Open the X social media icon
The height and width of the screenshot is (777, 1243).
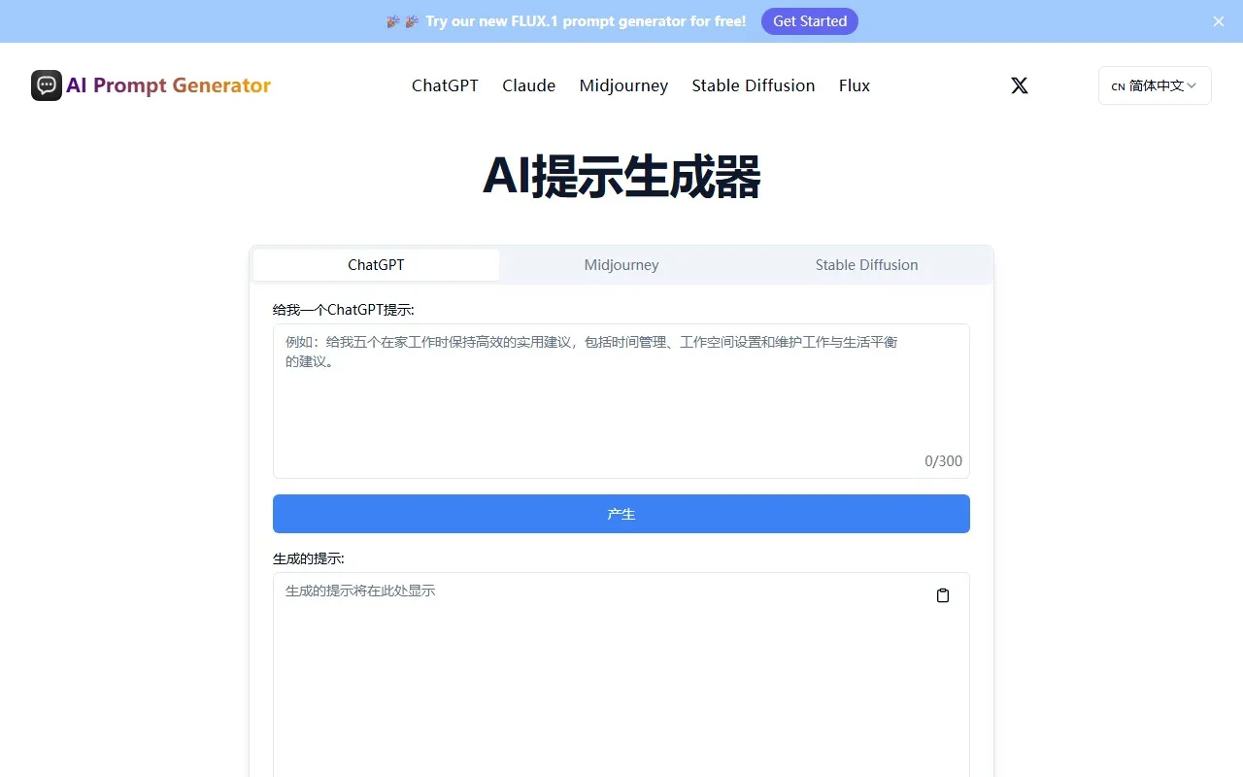(x=1019, y=85)
